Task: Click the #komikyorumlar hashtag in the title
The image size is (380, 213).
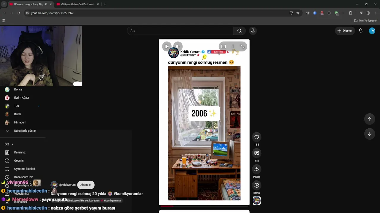Action: [128, 194]
